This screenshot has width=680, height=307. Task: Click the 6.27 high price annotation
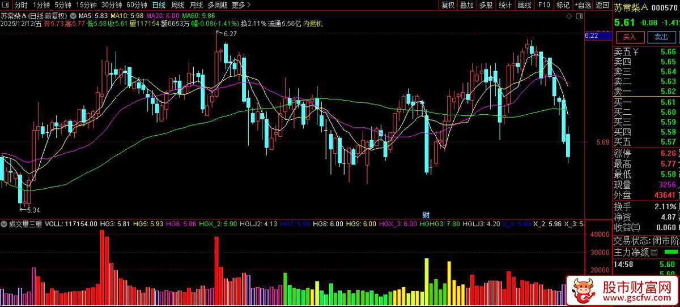pyautogui.click(x=230, y=35)
